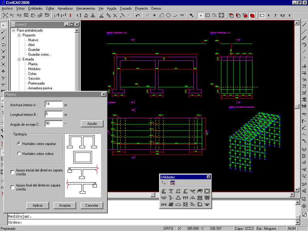Click the pan hand tool in toolbar

pyautogui.click(x=33, y=15)
